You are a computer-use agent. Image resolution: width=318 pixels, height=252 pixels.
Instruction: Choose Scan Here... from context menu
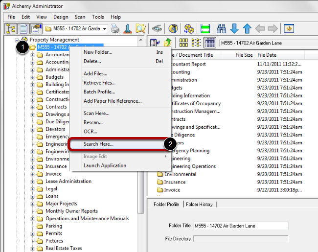pyautogui.click(x=120, y=114)
